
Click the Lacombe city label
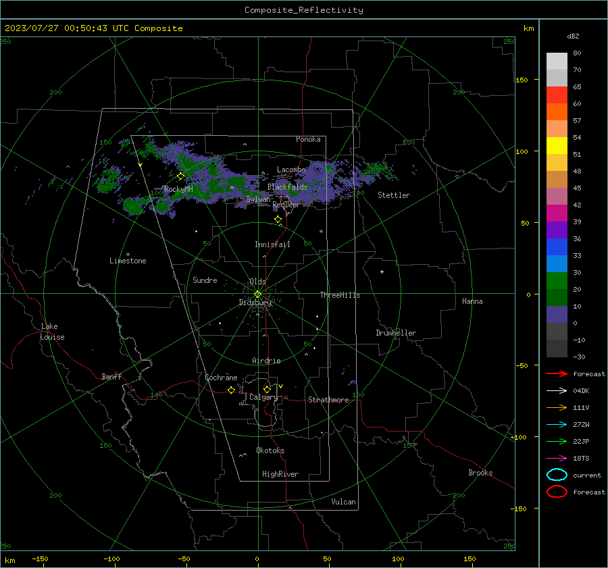(291, 170)
